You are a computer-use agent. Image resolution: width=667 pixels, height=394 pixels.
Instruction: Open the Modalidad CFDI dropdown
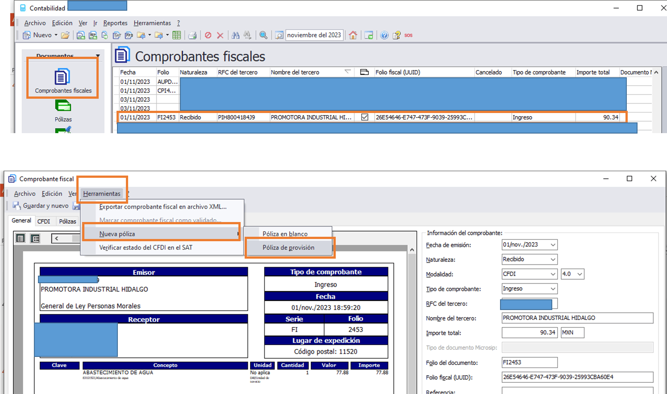pos(553,274)
